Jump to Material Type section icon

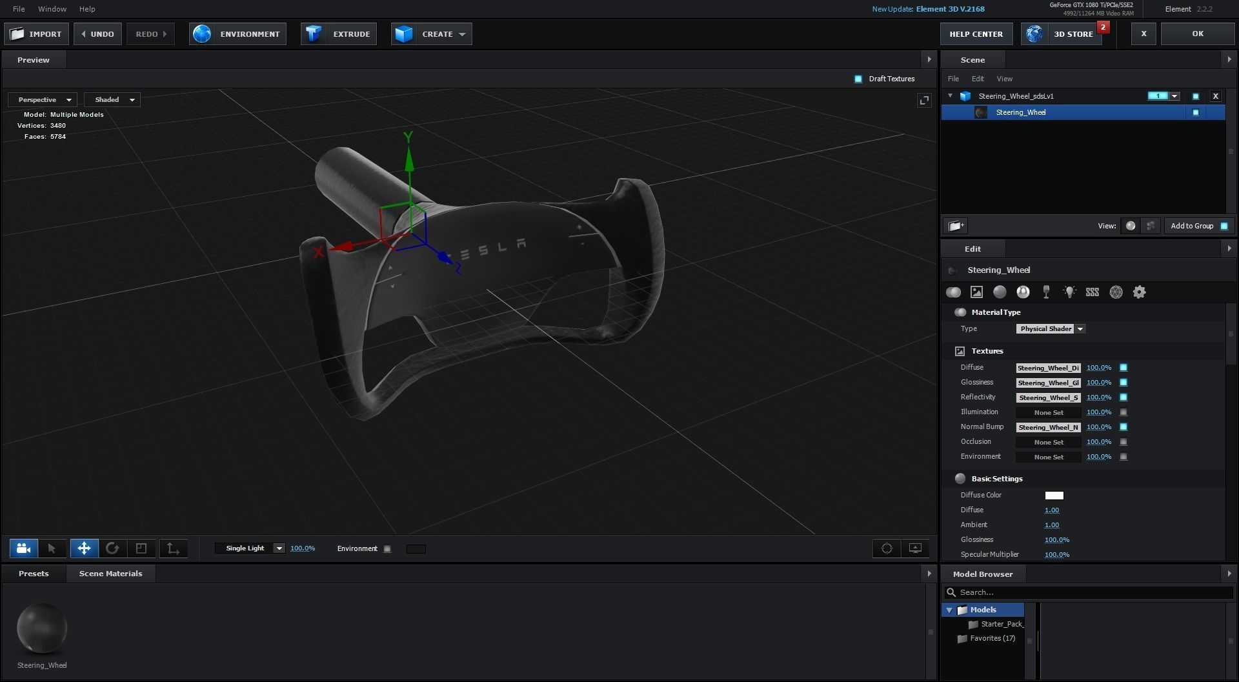point(953,292)
